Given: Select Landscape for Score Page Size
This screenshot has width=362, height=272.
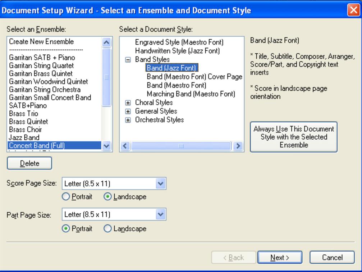Looking at the screenshot, I should (107, 197).
